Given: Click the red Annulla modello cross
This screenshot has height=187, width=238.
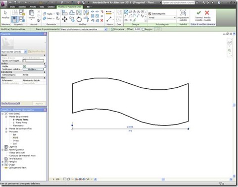Looking at the screenshot, I should [x=207, y=13].
